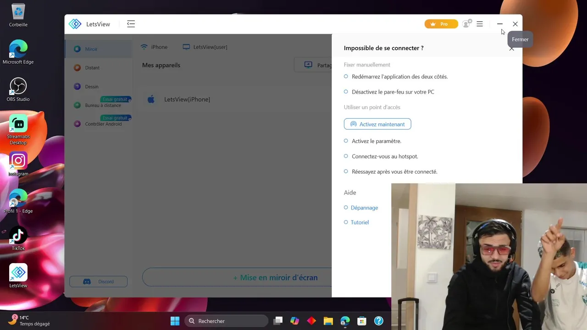Open Microsoft Store from the taskbar
This screenshot has width=587, height=330.
[x=362, y=321]
